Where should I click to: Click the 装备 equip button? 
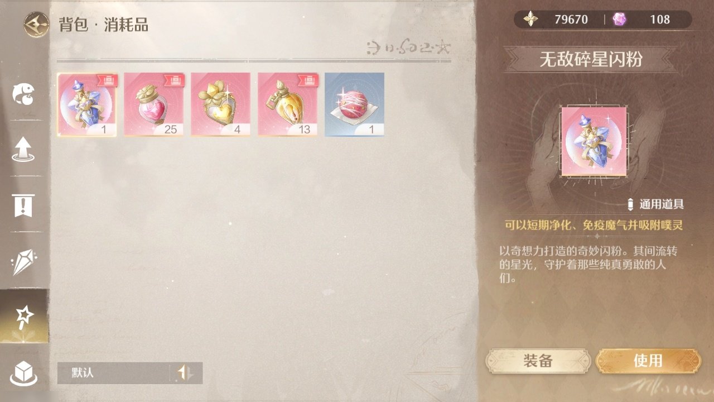[x=538, y=361]
